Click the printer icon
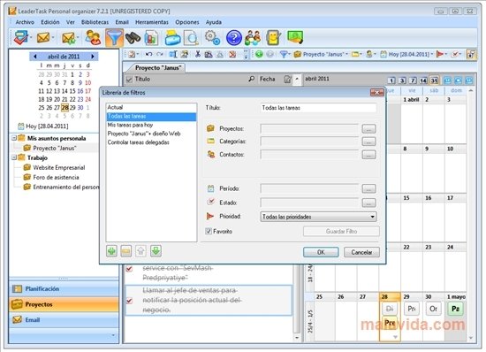 coord(172,38)
